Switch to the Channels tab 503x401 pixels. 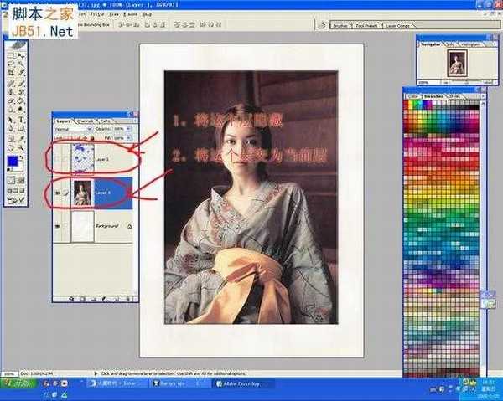(85, 121)
